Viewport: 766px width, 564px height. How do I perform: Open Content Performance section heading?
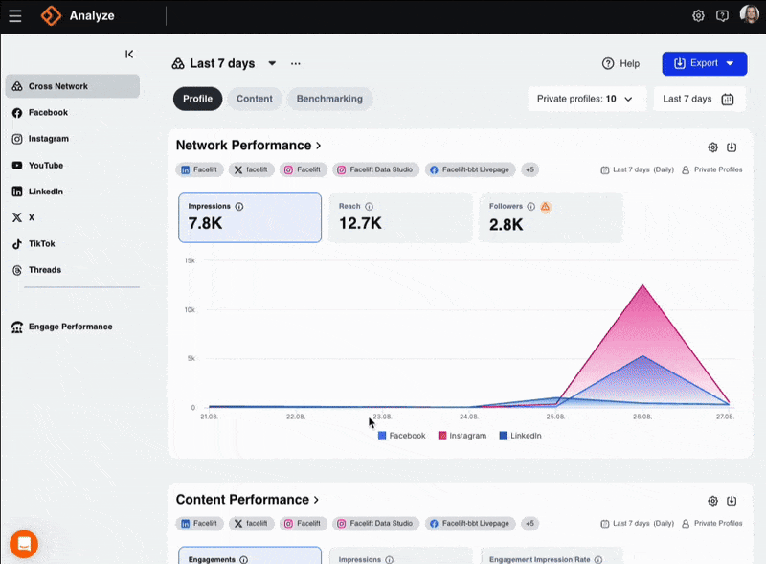pos(247,500)
